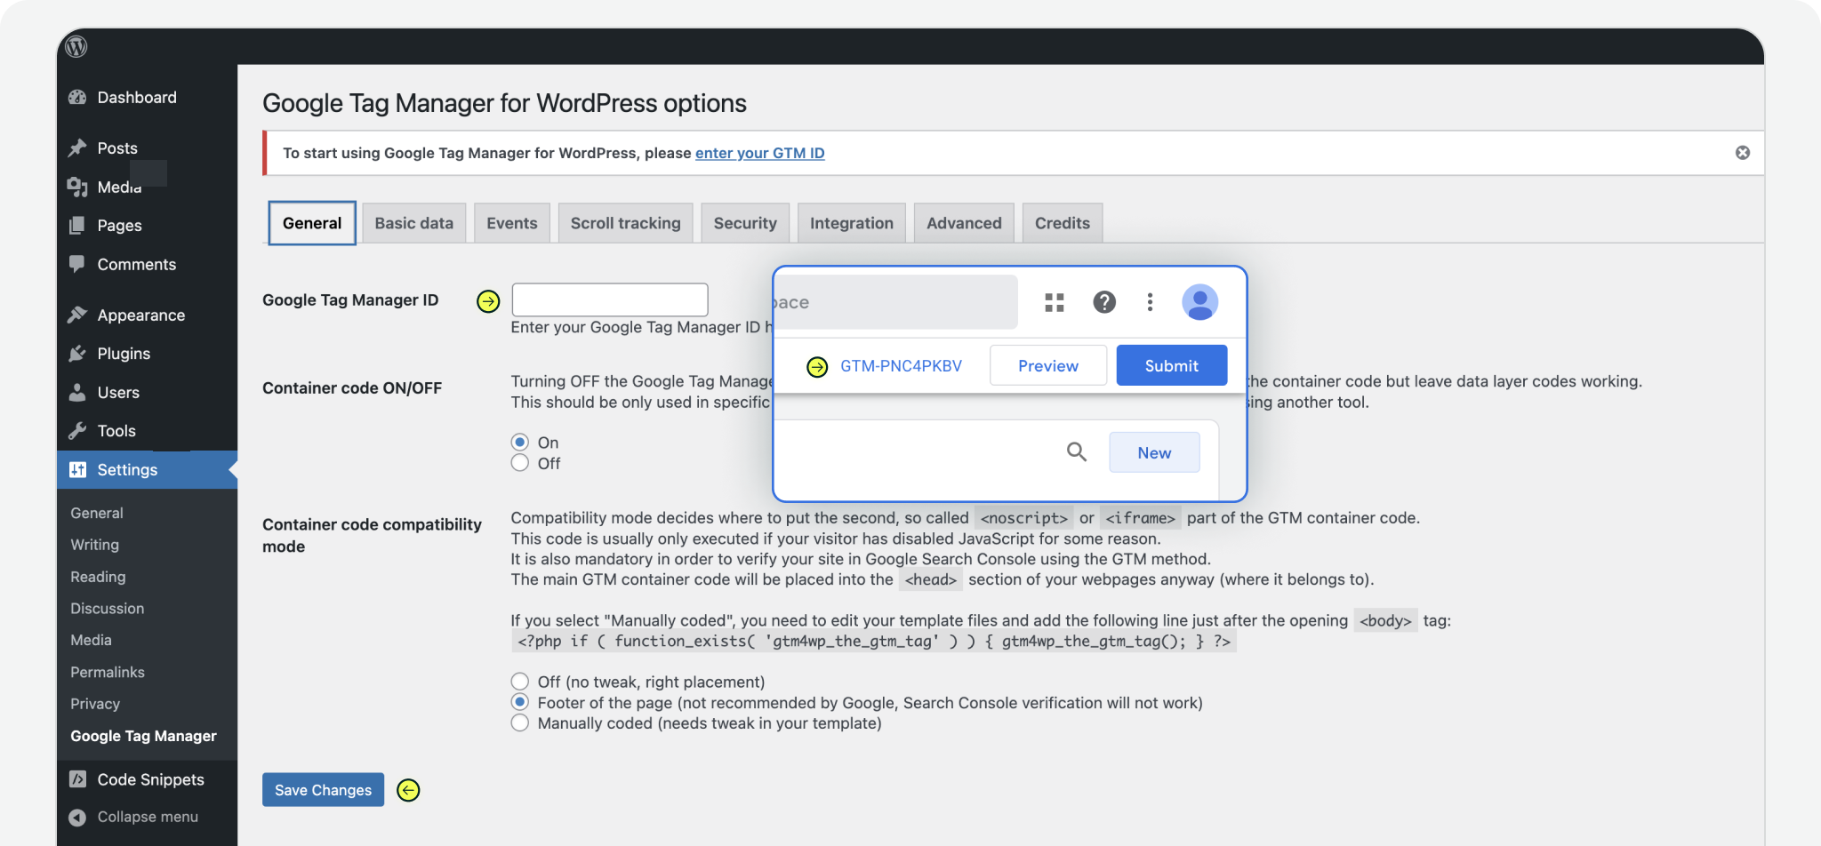
Task: Open Google Tag Manager submenu item
Action: (x=144, y=736)
